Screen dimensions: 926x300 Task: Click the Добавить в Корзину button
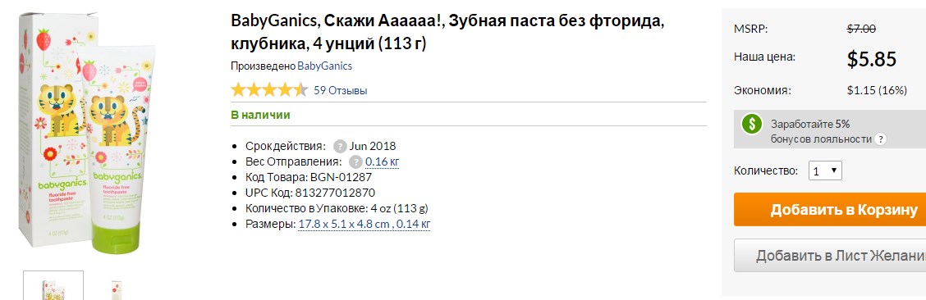point(830,209)
